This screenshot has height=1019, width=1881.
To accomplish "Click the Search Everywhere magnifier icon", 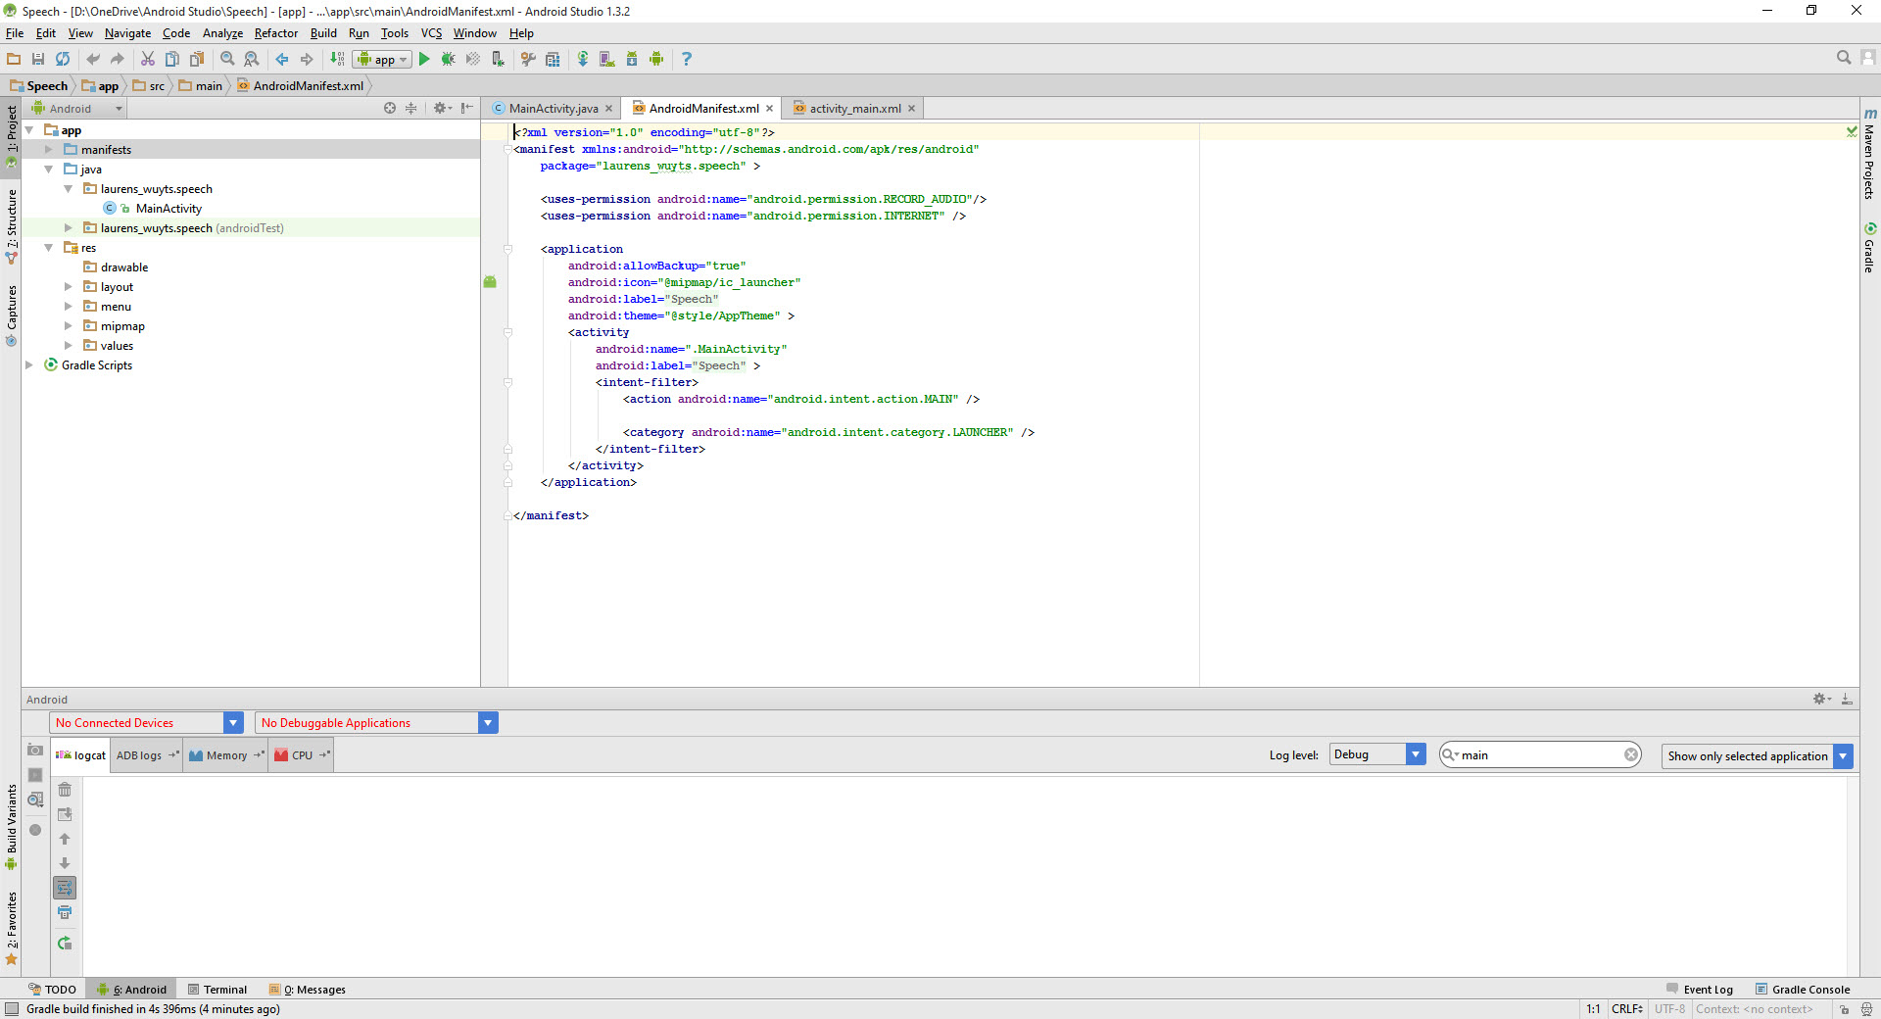I will (x=1844, y=58).
